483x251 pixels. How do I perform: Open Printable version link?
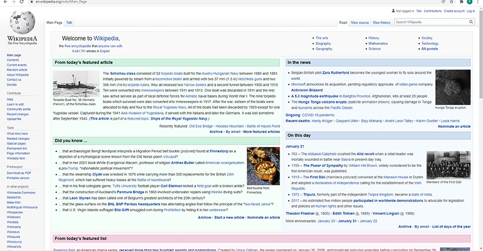[x=18, y=178]
